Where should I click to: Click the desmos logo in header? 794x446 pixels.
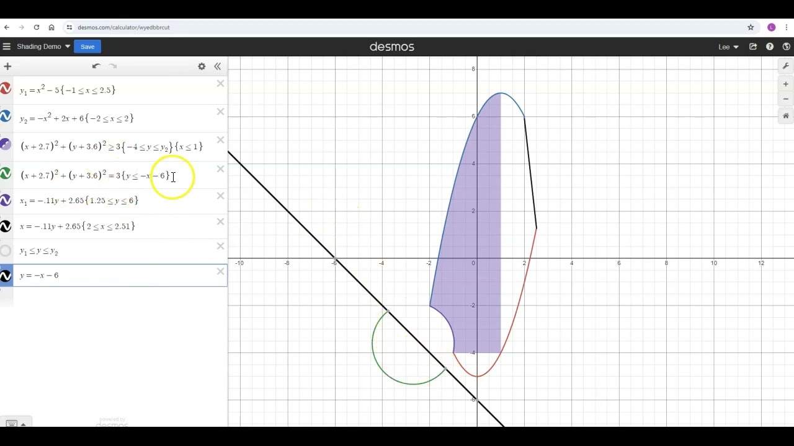pyautogui.click(x=391, y=46)
